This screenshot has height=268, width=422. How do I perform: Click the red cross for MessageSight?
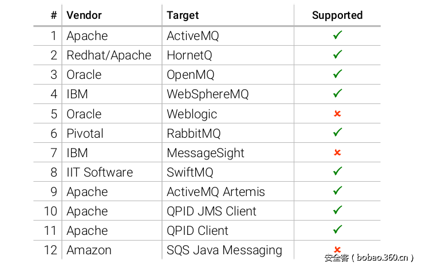point(337,153)
